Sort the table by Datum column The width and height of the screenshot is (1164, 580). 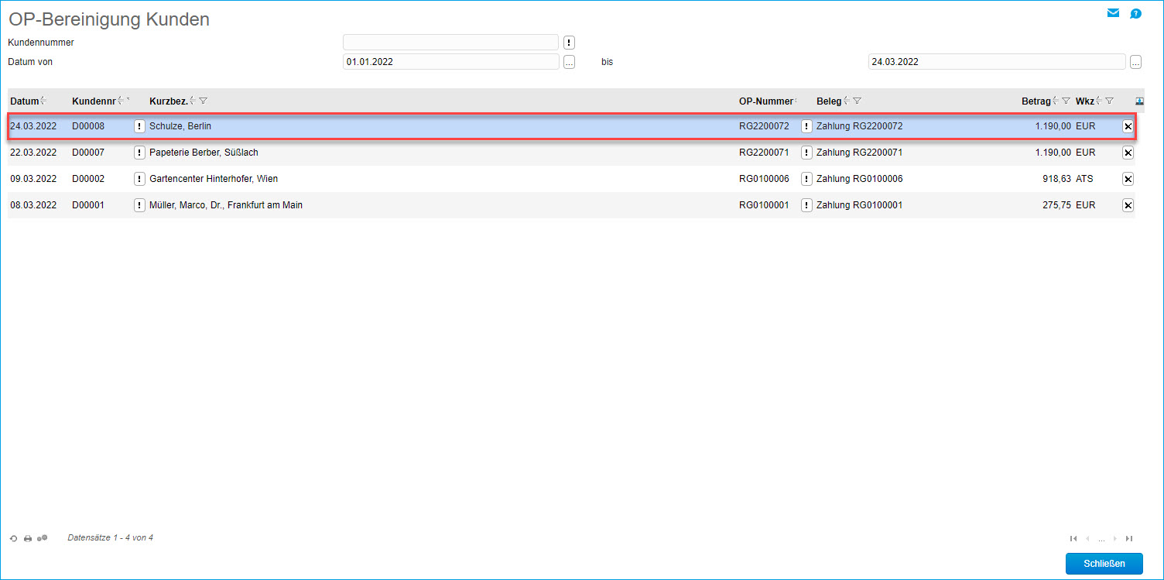coord(43,101)
